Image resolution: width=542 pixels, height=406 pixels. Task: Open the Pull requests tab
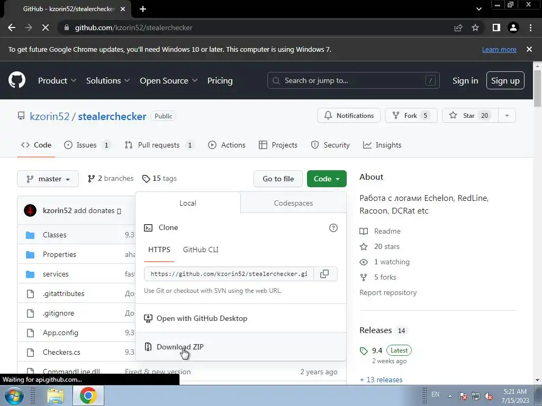pos(159,145)
